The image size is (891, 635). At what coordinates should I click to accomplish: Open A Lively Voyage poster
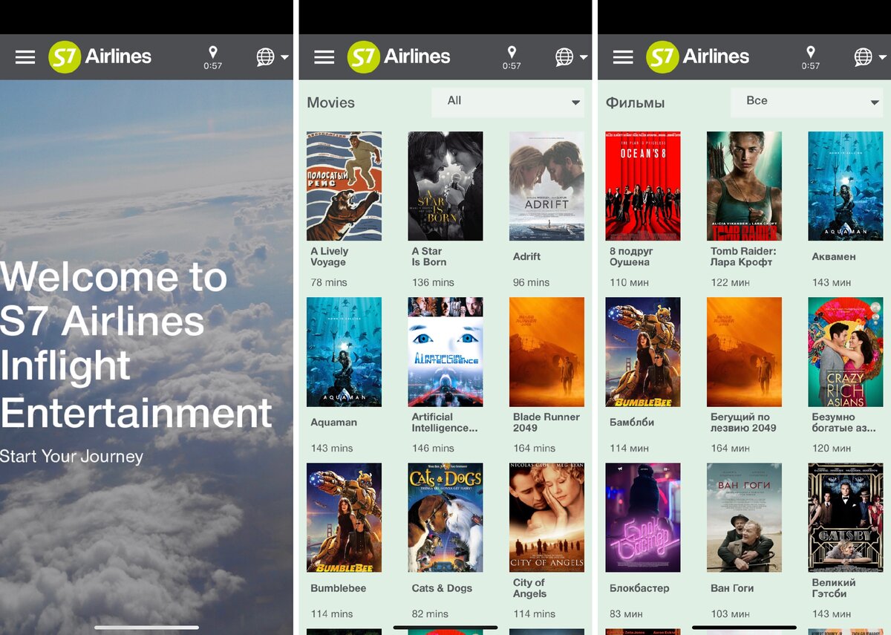coord(345,186)
